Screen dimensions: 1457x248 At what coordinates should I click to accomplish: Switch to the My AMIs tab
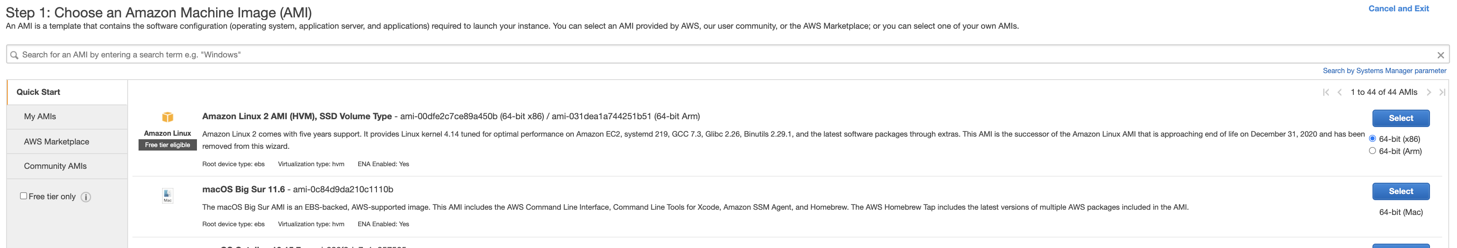click(x=40, y=116)
